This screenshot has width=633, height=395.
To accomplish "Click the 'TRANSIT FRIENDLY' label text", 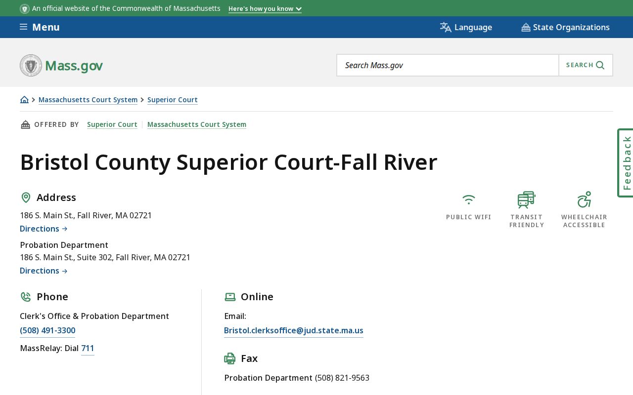I will (527, 221).
